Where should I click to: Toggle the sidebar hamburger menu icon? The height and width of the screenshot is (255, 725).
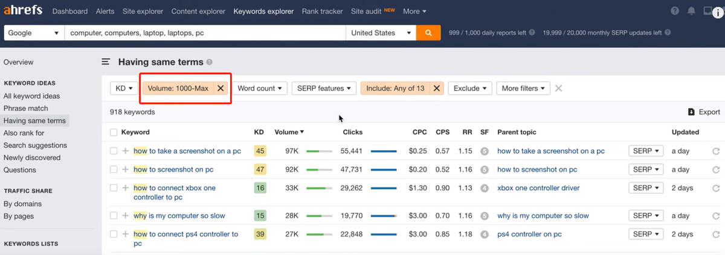106,61
